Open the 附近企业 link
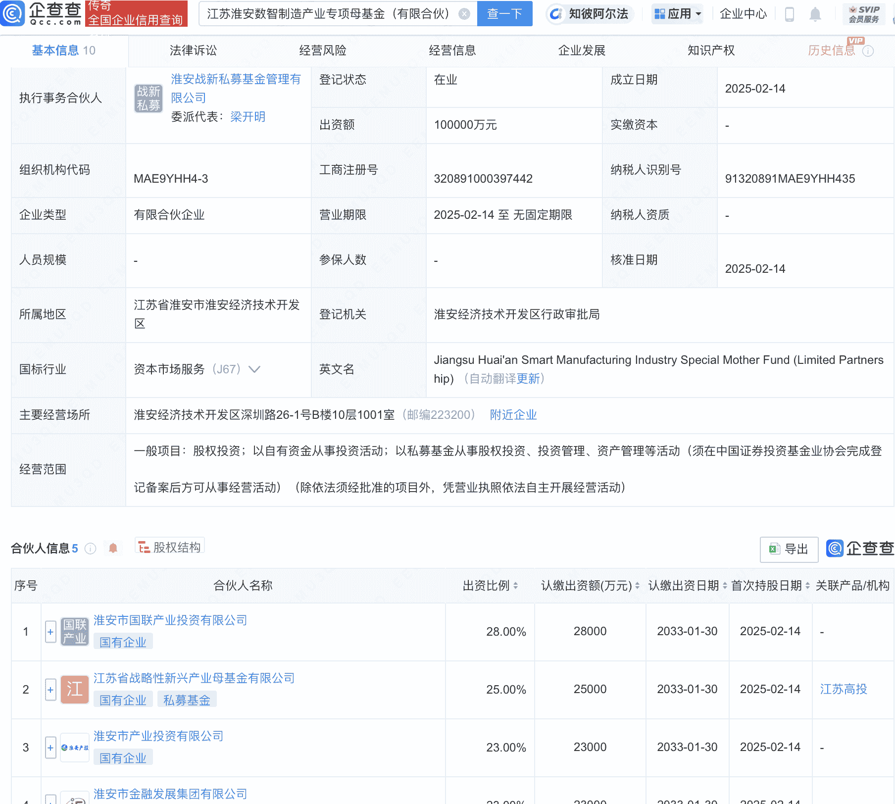Screen dimensions: 895x804 coord(513,415)
